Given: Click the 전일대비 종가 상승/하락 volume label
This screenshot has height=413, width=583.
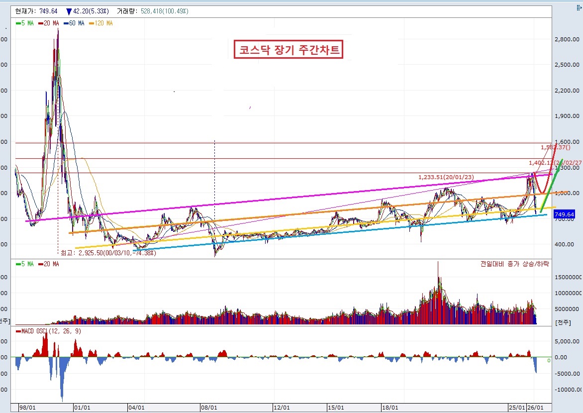Looking at the screenshot, I should (x=514, y=264).
